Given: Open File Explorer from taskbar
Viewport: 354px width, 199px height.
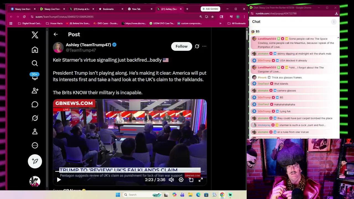Looking at the screenshot, I should click(190, 195).
